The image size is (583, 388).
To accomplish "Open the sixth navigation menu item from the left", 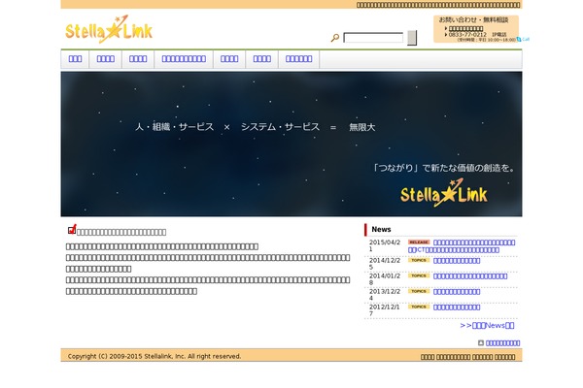I will [262, 58].
